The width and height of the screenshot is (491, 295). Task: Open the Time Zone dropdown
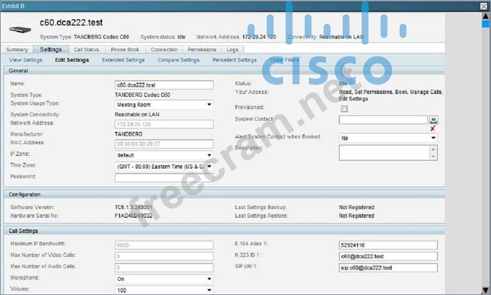[164, 166]
